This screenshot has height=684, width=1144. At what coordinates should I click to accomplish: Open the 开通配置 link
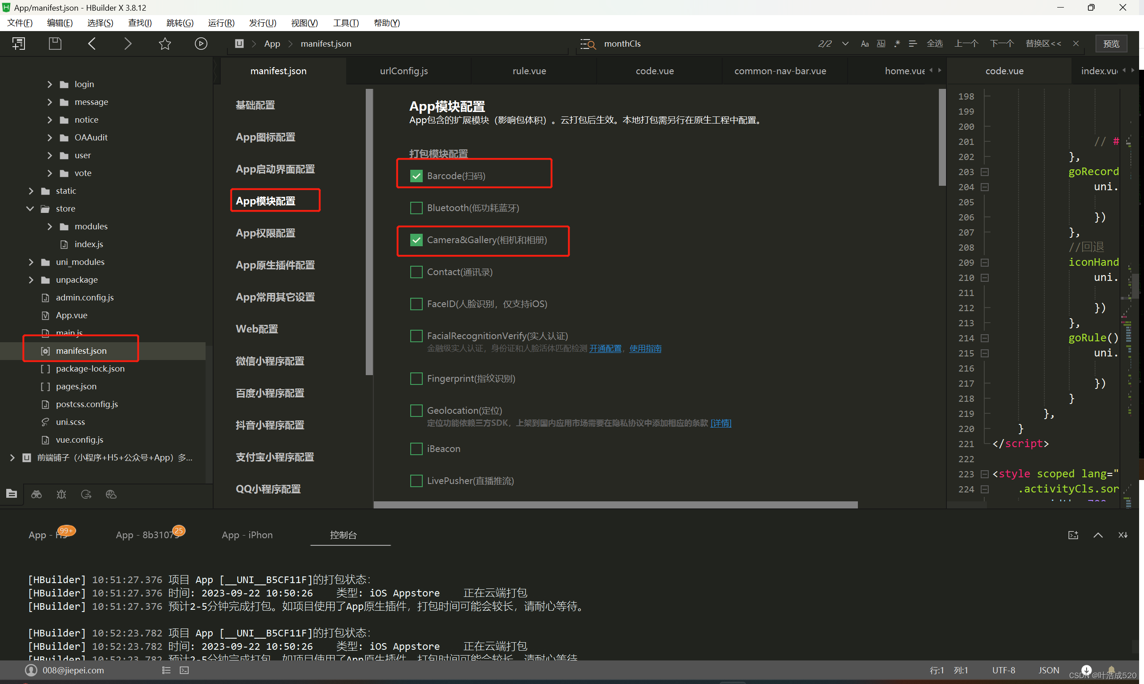tap(605, 348)
